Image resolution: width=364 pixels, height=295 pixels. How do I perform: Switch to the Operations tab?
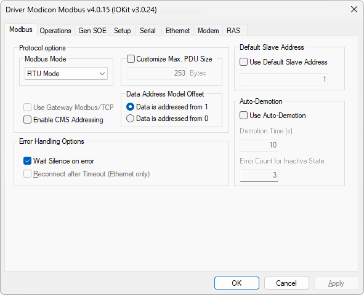tap(55, 31)
